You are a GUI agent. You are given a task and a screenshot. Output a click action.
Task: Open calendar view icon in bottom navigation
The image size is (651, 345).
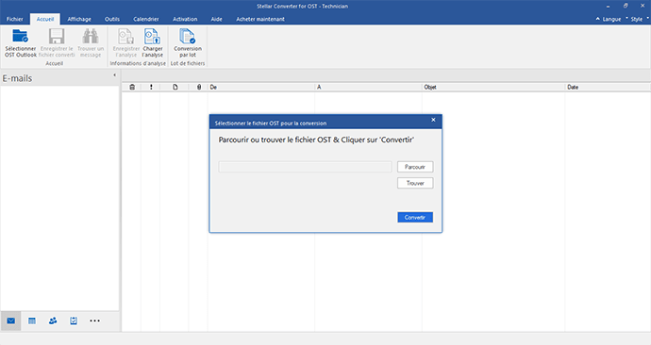32,320
